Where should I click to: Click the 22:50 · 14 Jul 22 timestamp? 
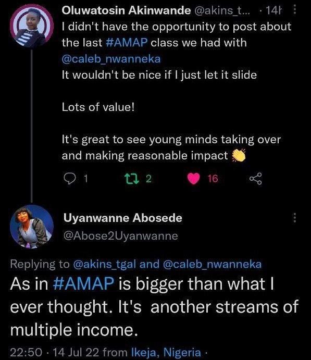[55, 352]
